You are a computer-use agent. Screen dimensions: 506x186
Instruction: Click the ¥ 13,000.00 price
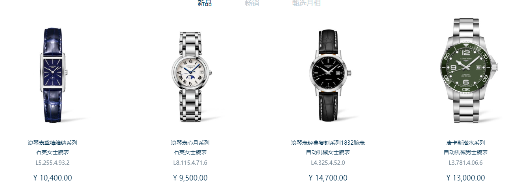click(465, 178)
